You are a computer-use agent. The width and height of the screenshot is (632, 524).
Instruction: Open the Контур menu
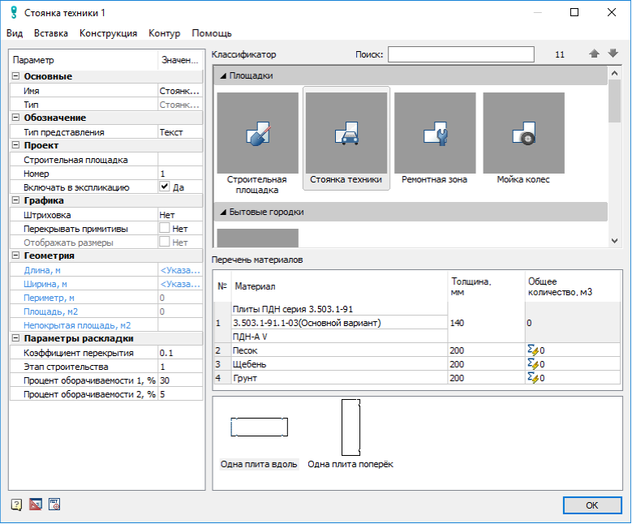[x=164, y=33]
